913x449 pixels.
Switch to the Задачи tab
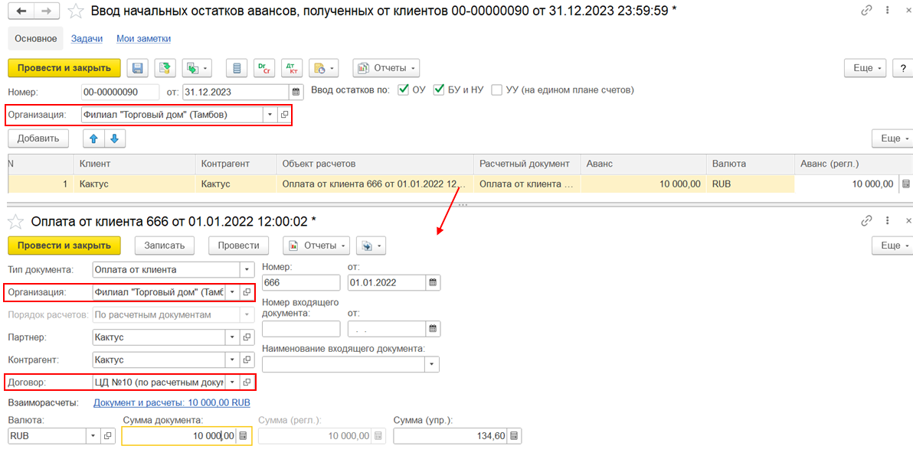coord(87,38)
